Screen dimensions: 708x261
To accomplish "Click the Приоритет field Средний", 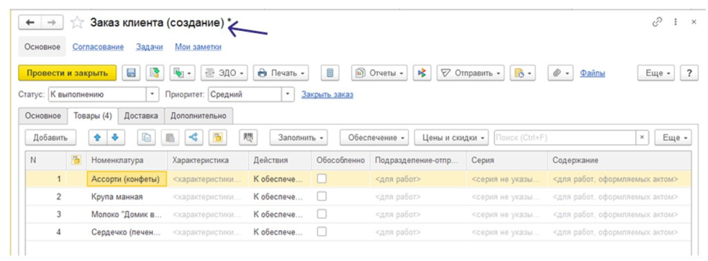I will (245, 95).
